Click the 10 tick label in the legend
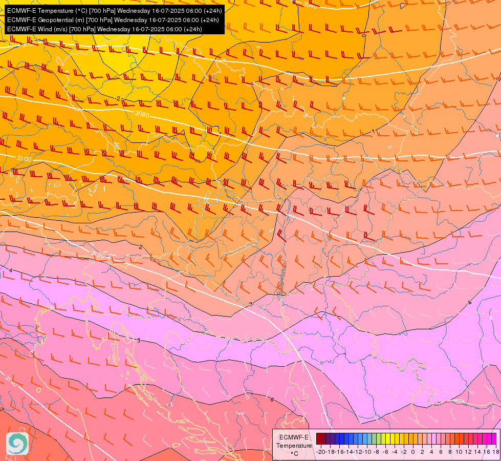Viewport: 501px width, 461px height. (459, 452)
